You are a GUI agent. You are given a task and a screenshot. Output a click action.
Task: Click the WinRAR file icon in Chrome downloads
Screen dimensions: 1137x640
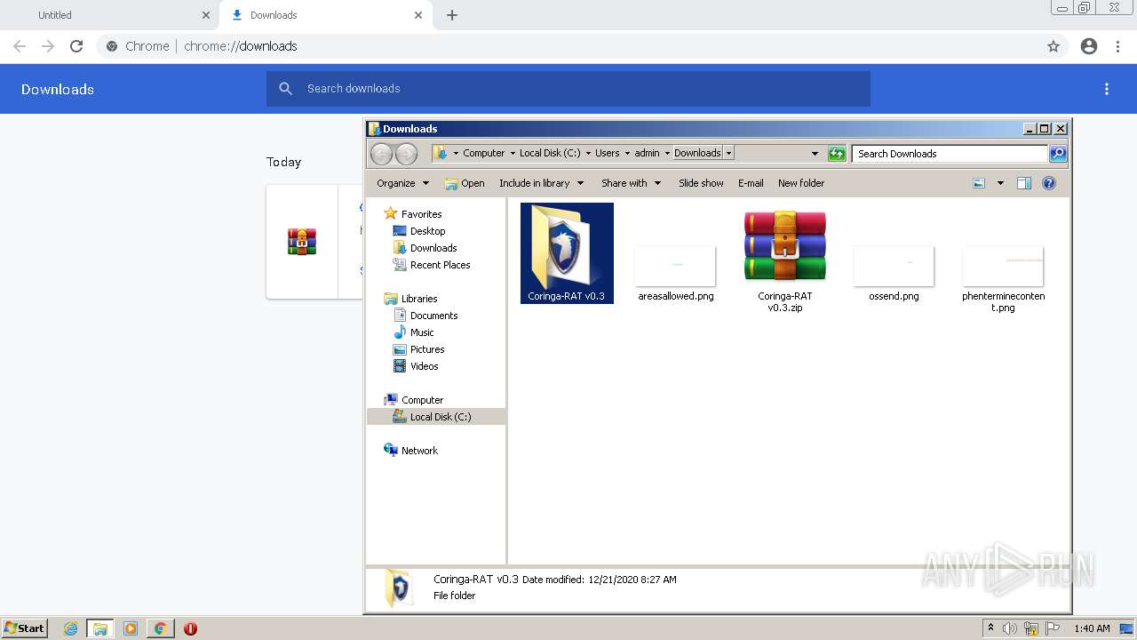click(302, 242)
